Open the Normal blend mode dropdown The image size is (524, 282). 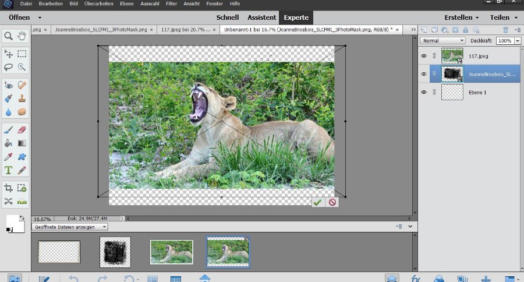tap(442, 41)
